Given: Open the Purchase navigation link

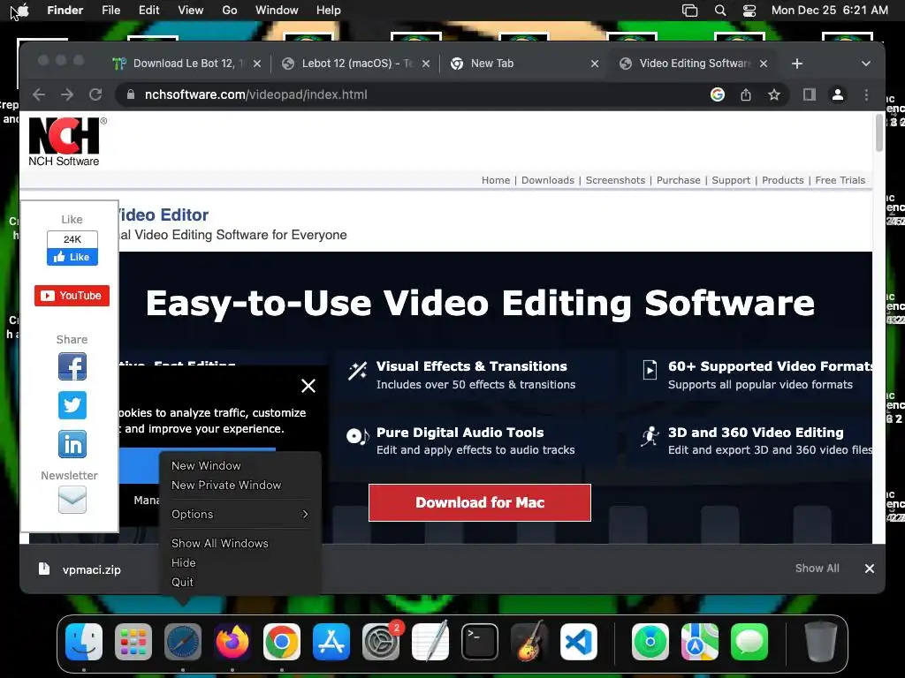Looking at the screenshot, I should [x=678, y=180].
